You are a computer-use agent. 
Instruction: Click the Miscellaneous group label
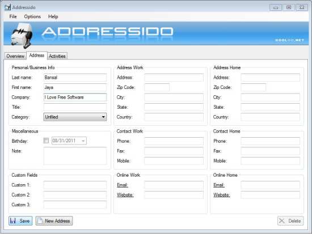tap(25, 131)
